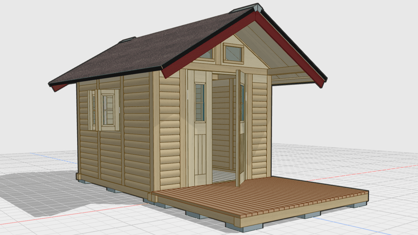Click the corner post between side and front walls
Screen dimensions: 418x235
click(x=156, y=132)
